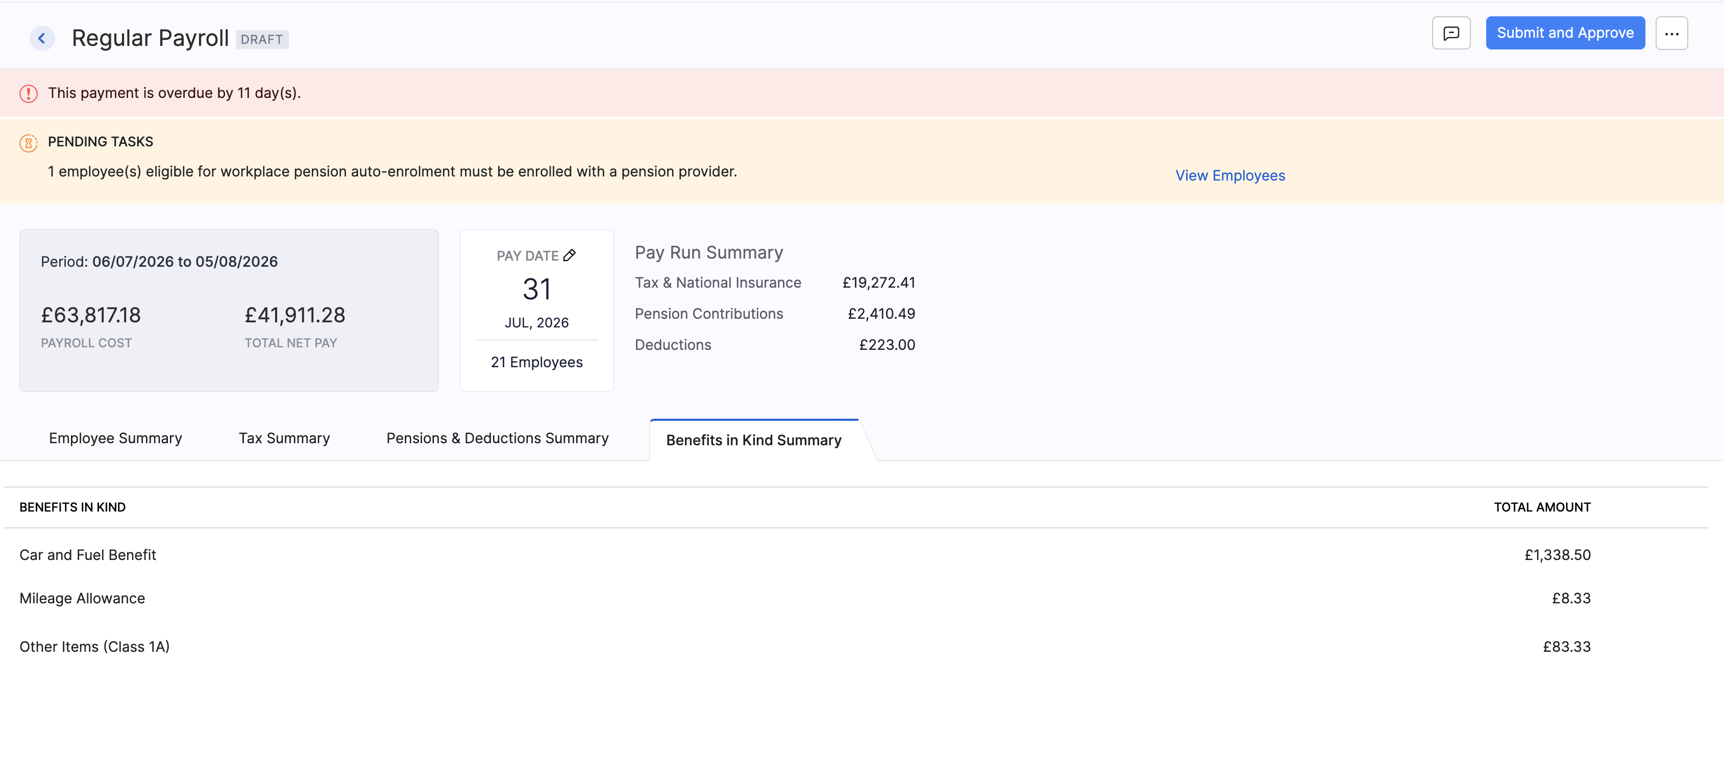This screenshot has height=763, width=1724.
Task: Click the BENEFITS IN KIND column header
Action: click(72, 507)
